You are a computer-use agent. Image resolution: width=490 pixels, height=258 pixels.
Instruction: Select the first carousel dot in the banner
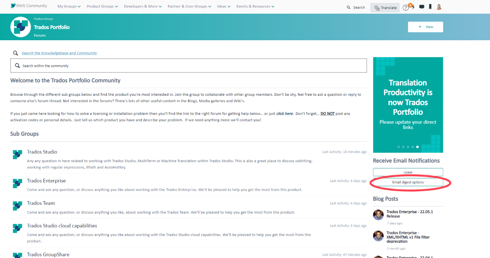coord(398,146)
